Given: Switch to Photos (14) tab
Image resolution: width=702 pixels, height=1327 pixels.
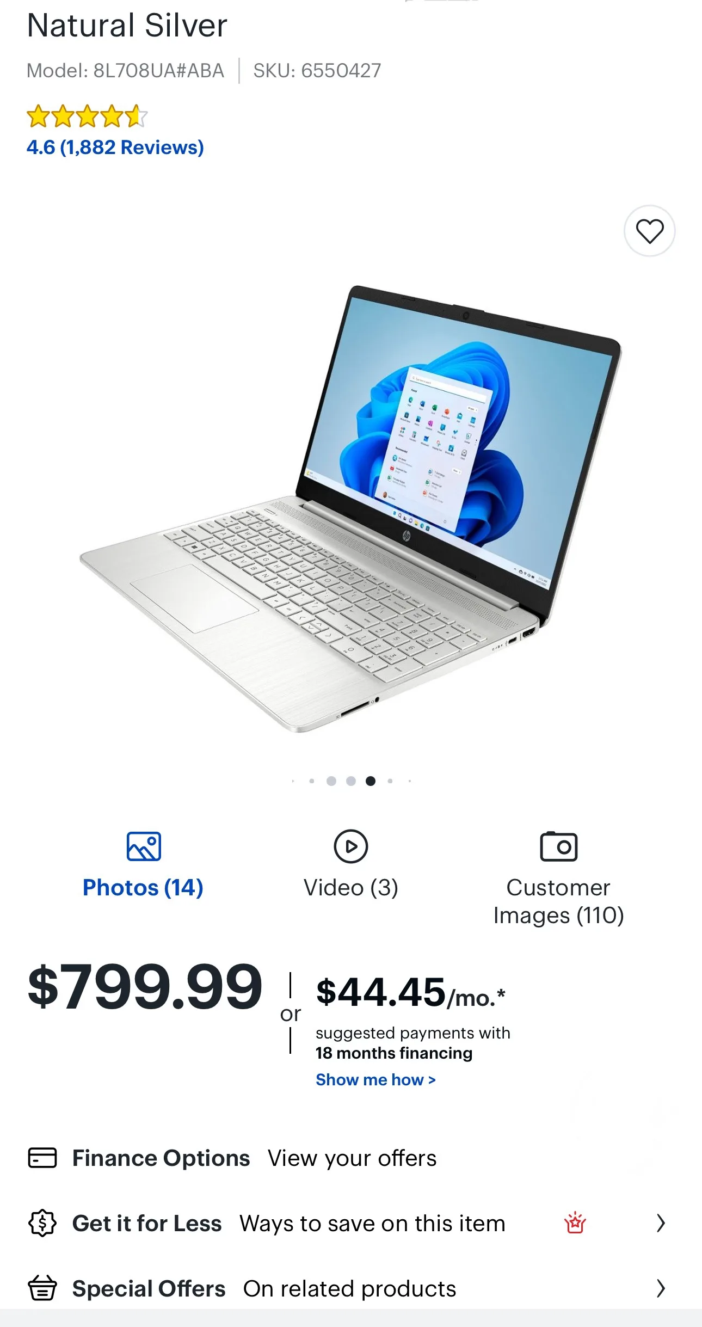Looking at the screenshot, I should (x=143, y=887).
